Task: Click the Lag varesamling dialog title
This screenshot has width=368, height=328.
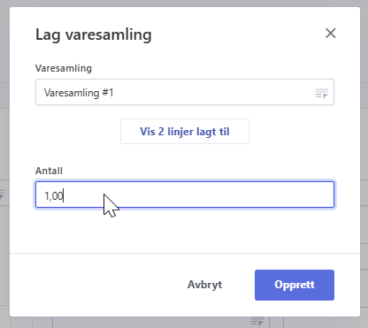Action: click(94, 34)
